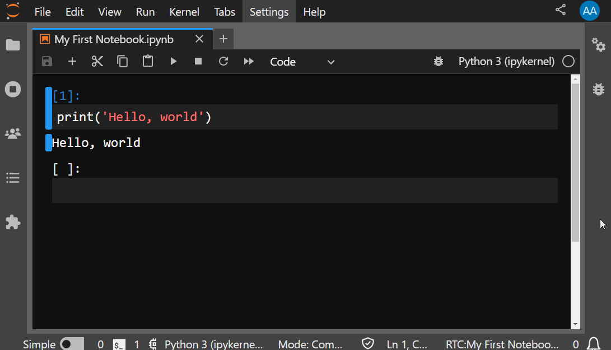Run the selected cell

pos(174,61)
